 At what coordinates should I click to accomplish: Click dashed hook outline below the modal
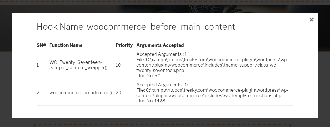[162, 126]
